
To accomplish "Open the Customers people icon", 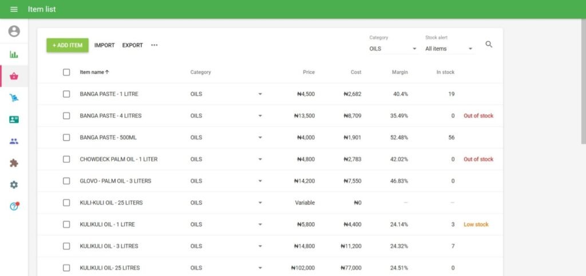I will pos(14,141).
